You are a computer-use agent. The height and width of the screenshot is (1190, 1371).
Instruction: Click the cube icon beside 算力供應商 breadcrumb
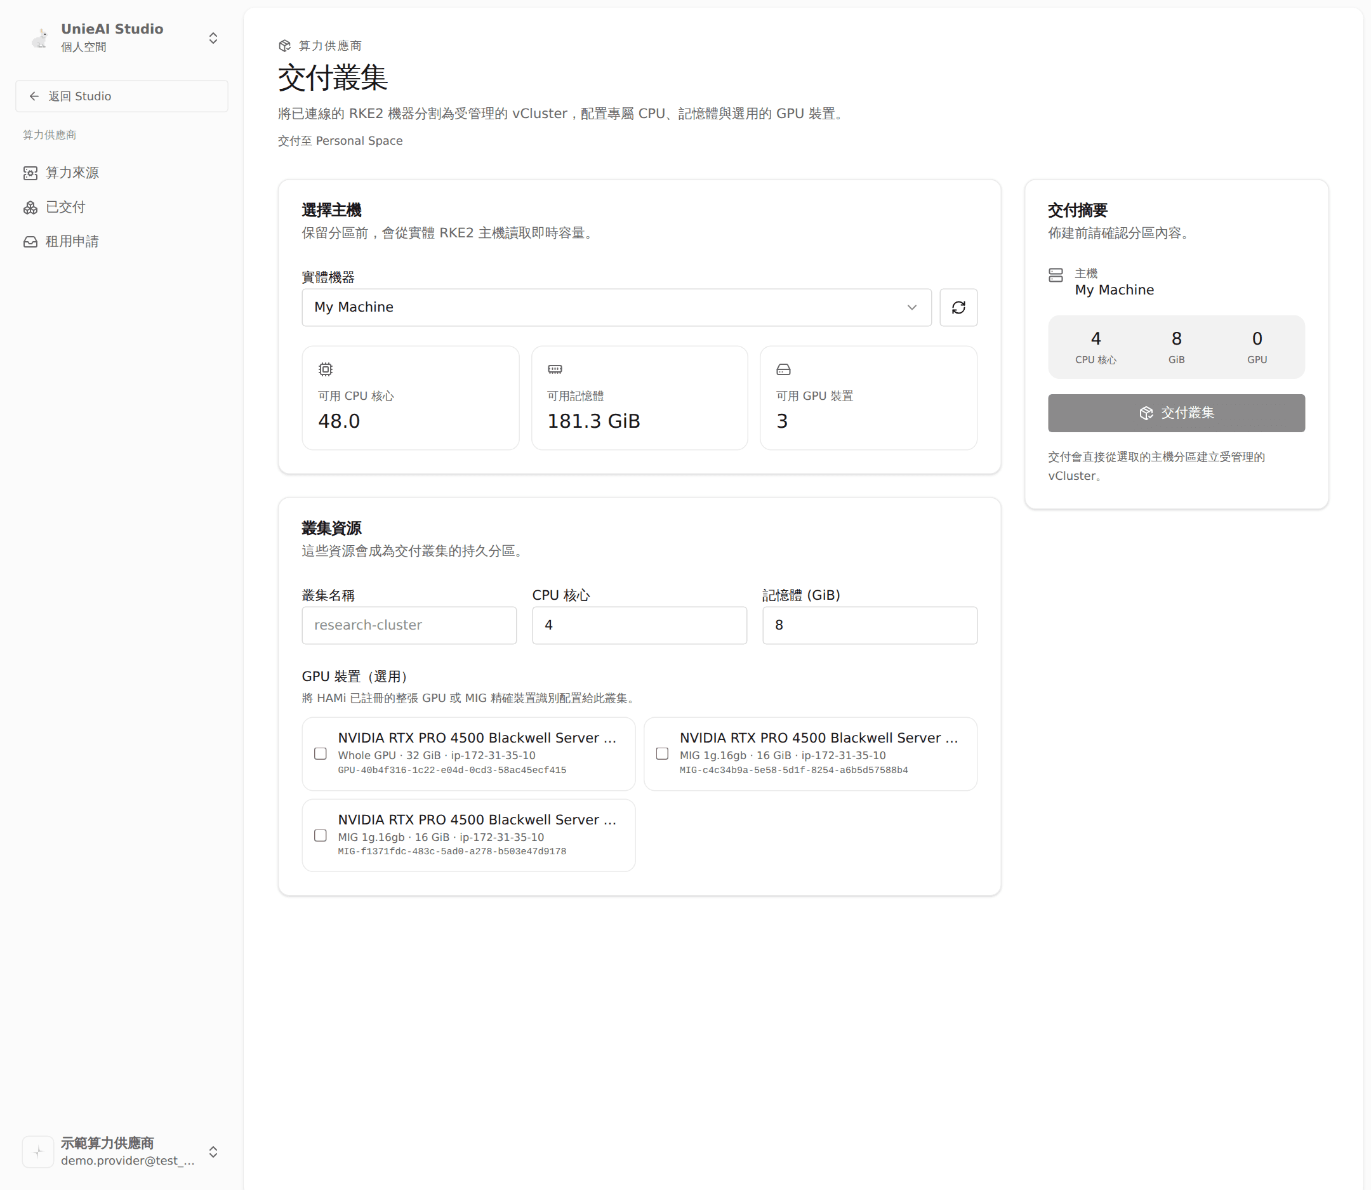(x=285, y=46)
